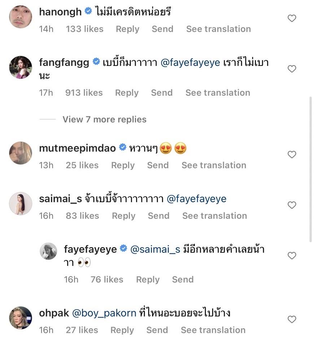Reply to mutmeepimdao's comment
The height and width of the screenshot is (347, 314).
123,165
